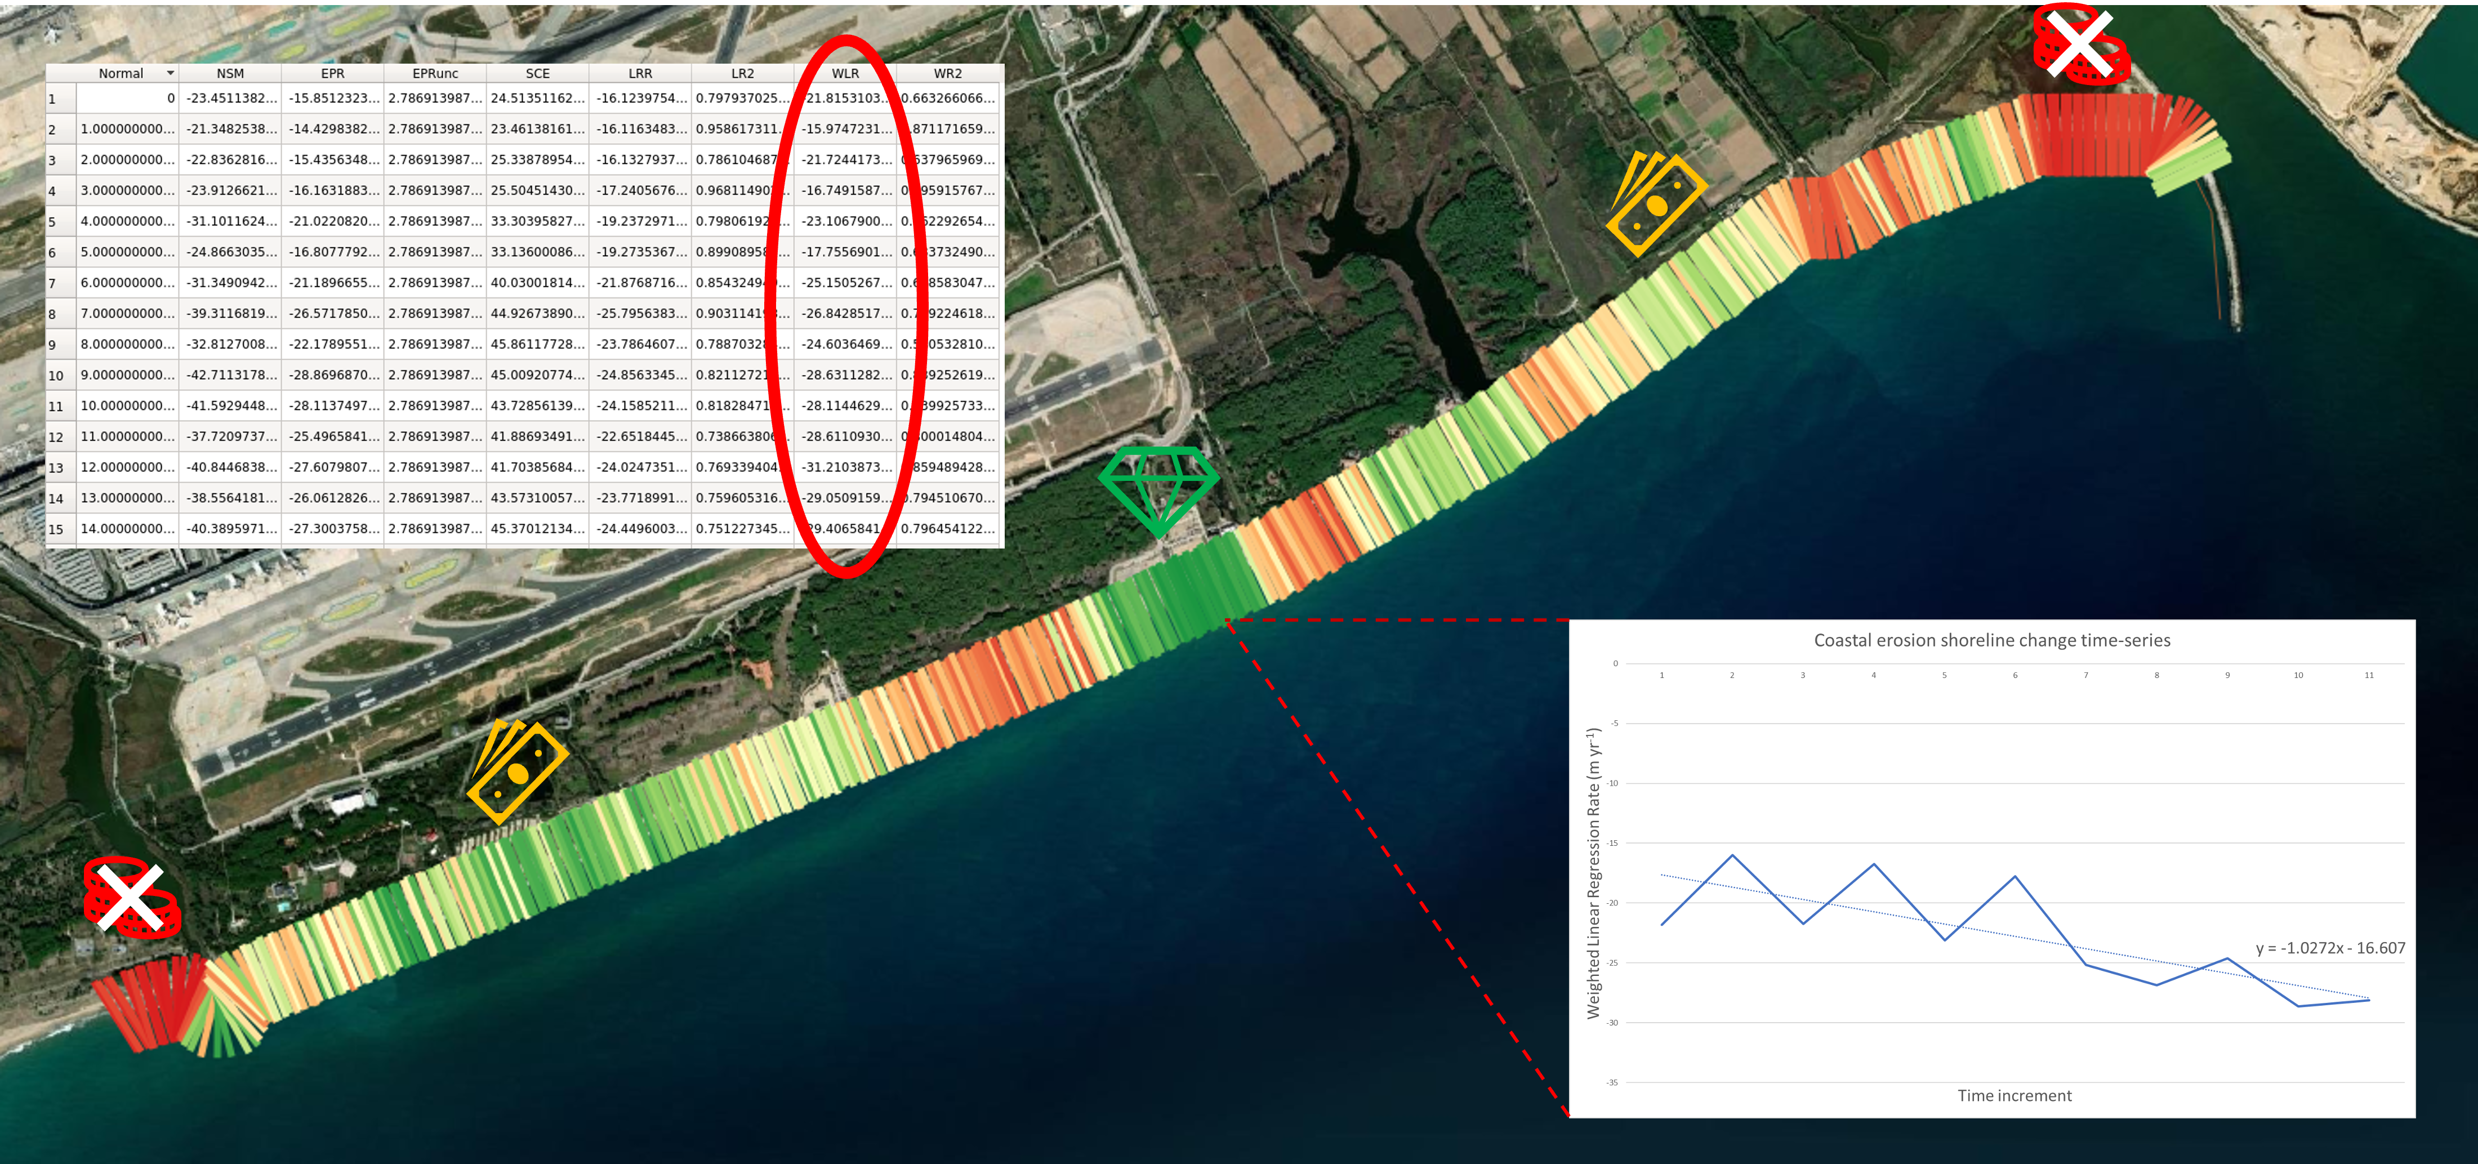The image size is (2478, 1164).
Task: Select the row 1 header in the attribute table
Action: pyautogui.click(x=61, y=98)
